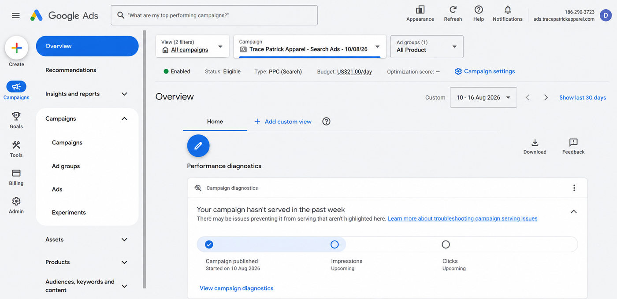
Task: Open the Appearance panel
Action: [420, 13]
